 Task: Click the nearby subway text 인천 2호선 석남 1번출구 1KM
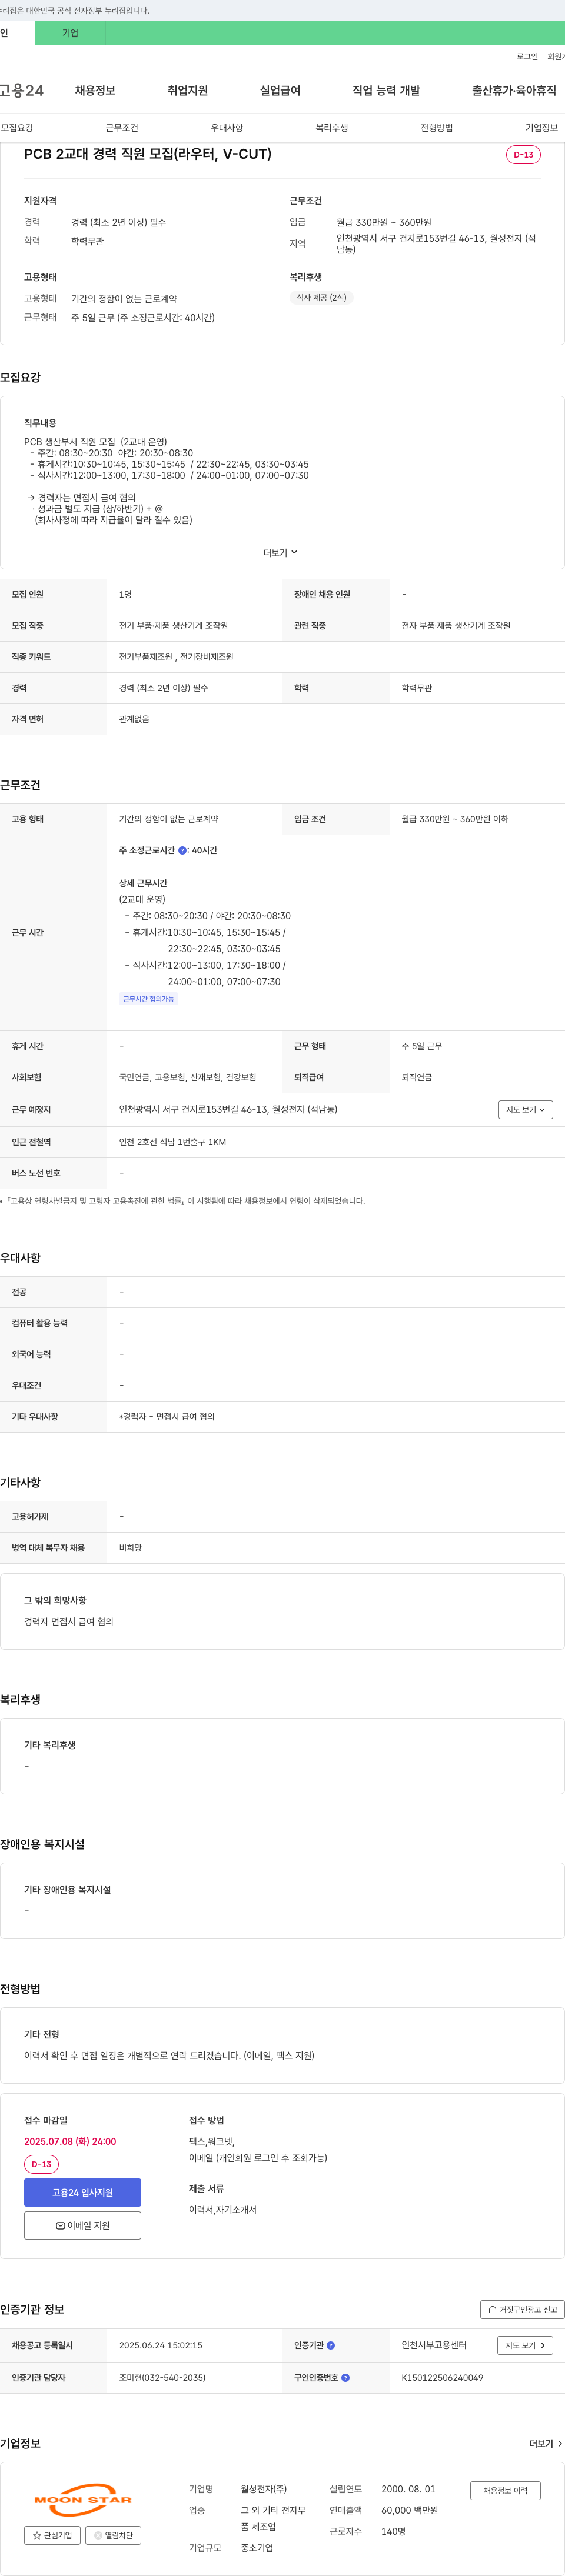(x=172, y=1142)
